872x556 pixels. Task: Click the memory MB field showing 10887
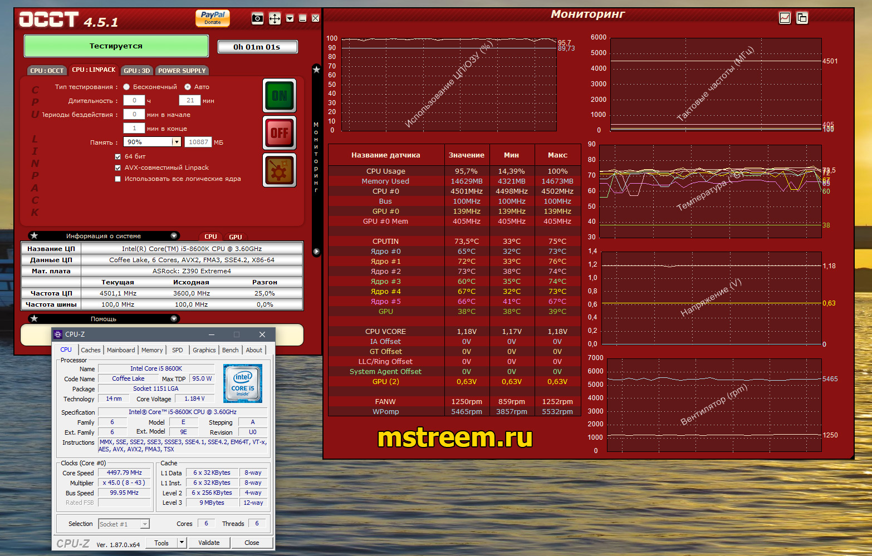pos(198,142)
